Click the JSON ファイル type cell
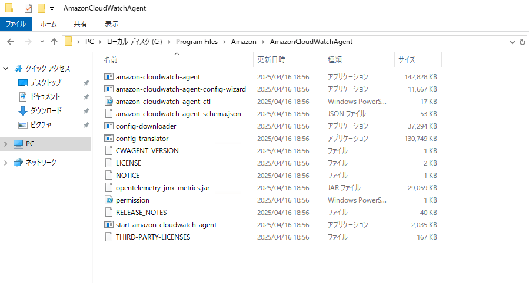 [347, 114]
